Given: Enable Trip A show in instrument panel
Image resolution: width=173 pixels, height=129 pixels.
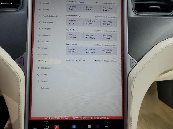Looking at the screenshot, I should (x=95, y=31).
